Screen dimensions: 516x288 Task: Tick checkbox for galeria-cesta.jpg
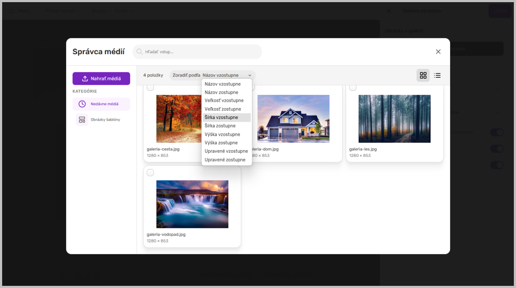150,88
